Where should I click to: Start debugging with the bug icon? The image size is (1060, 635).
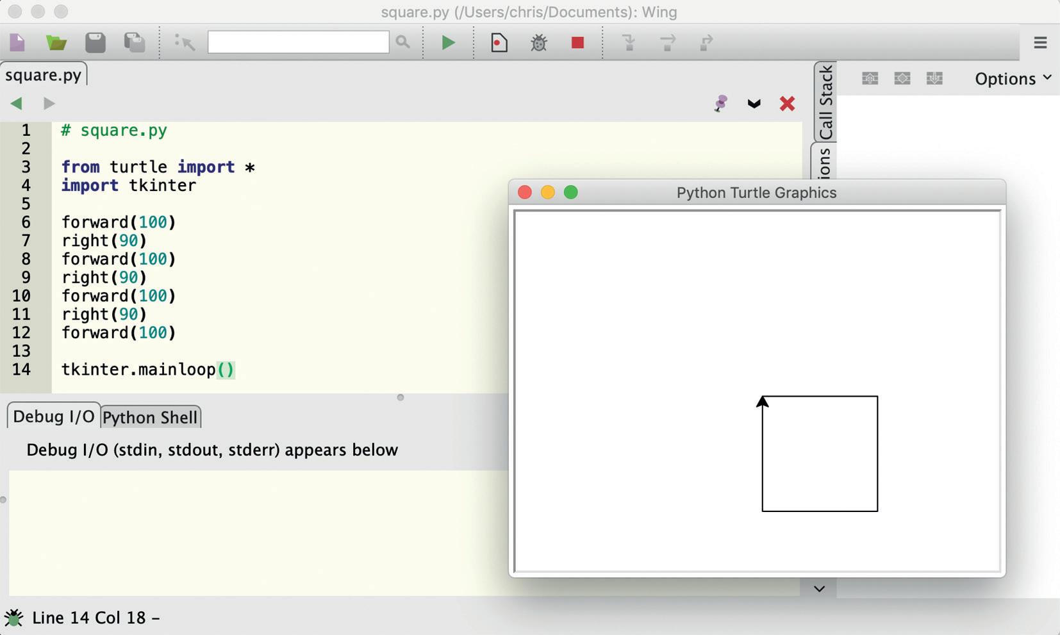pyautogui.click(x=539, y=43)
